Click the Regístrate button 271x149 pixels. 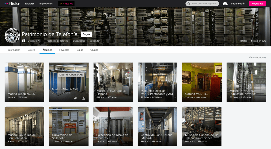(257, 4)
